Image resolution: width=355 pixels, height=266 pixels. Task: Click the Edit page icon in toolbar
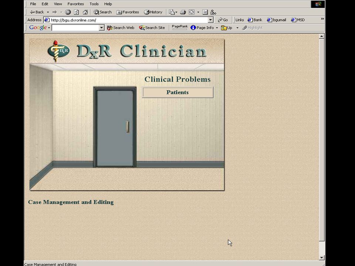click(x=172, y=12)
